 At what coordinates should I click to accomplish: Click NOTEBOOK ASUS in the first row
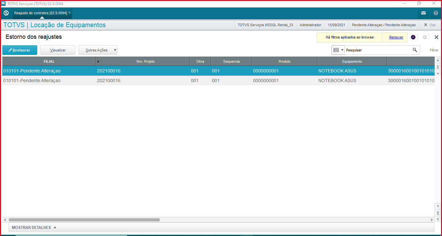tap(337, 71)
